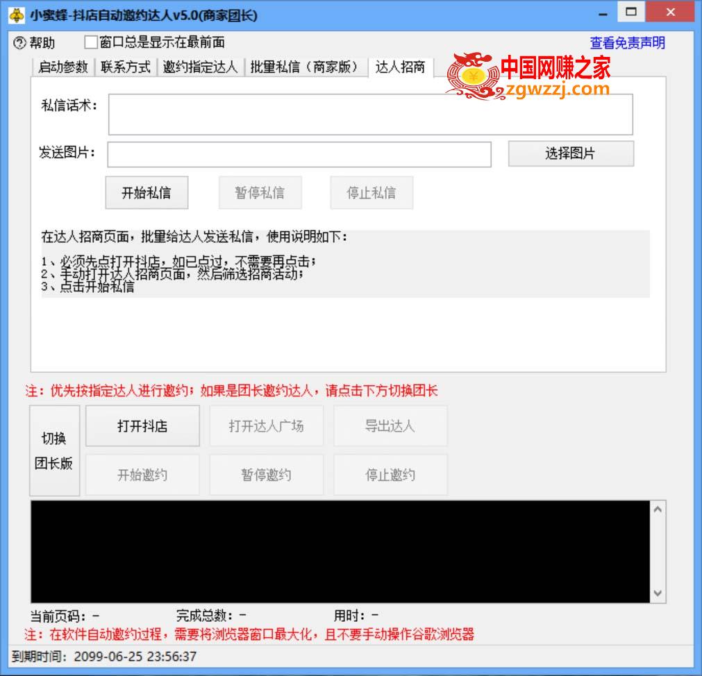Click the 打开抖店 button
702x676 pixels.
[x=142, y=426]
